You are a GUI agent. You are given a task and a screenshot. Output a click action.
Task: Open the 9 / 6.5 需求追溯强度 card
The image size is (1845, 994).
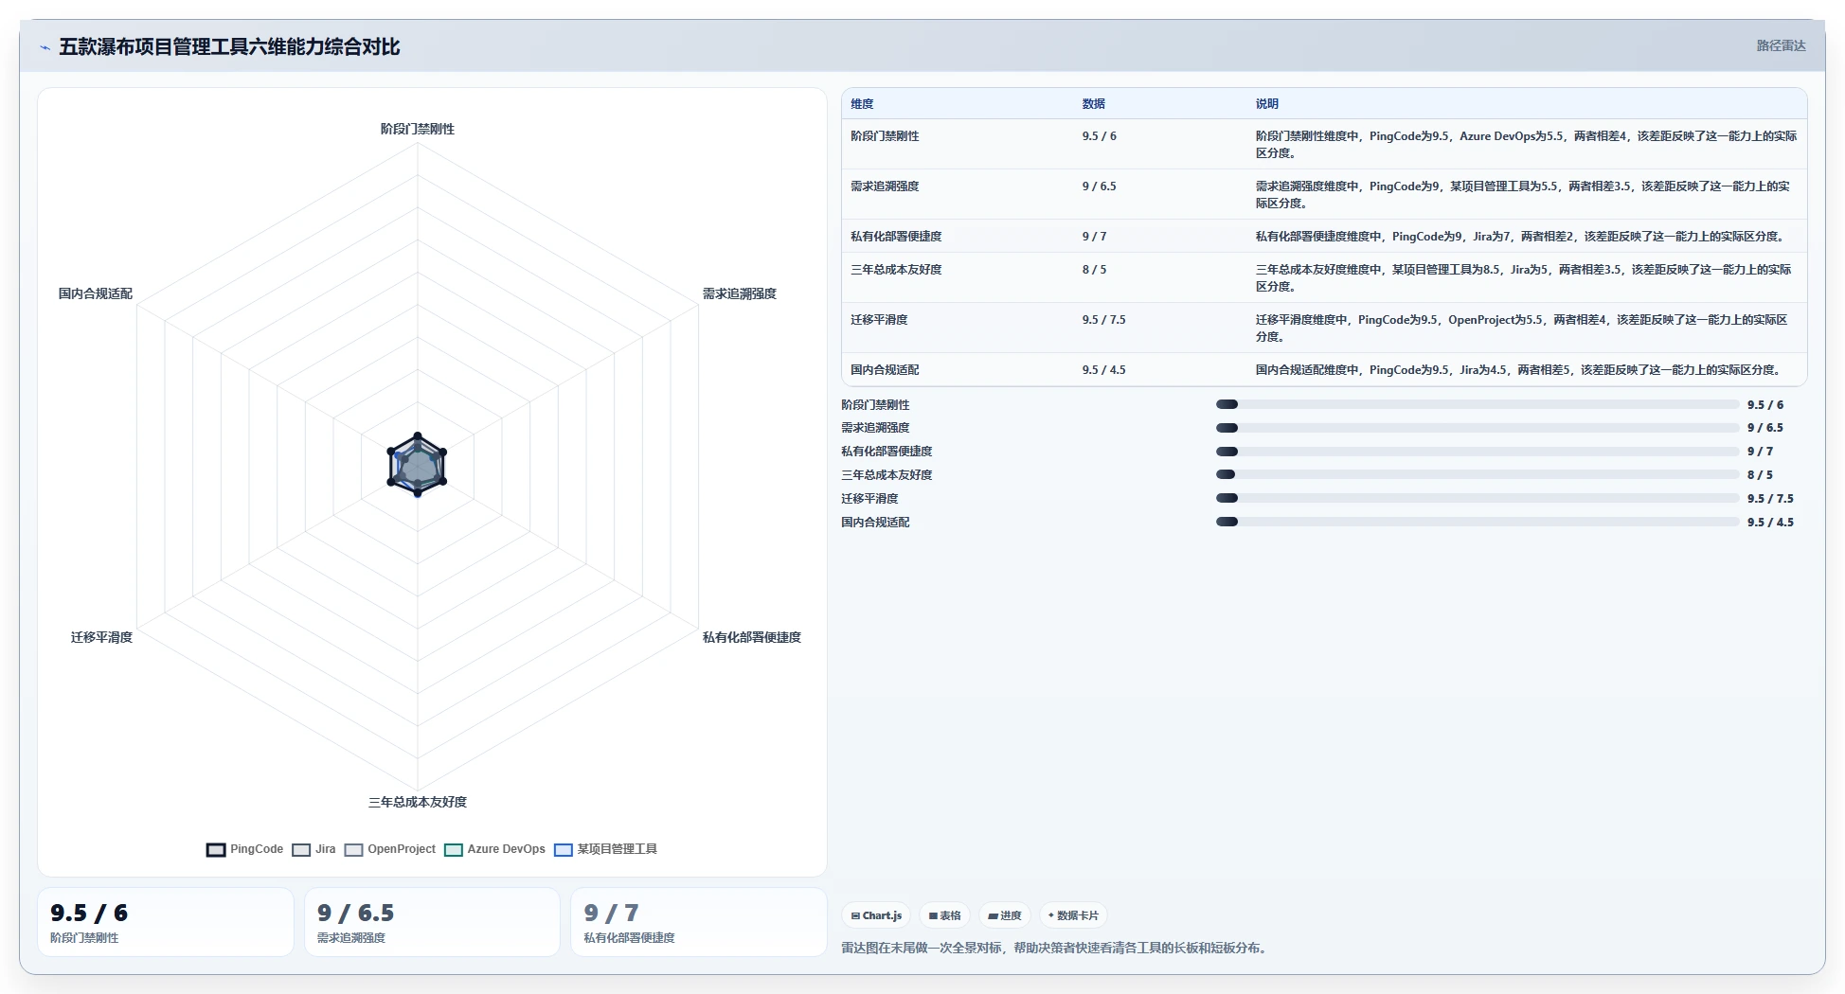click(432, 922)
